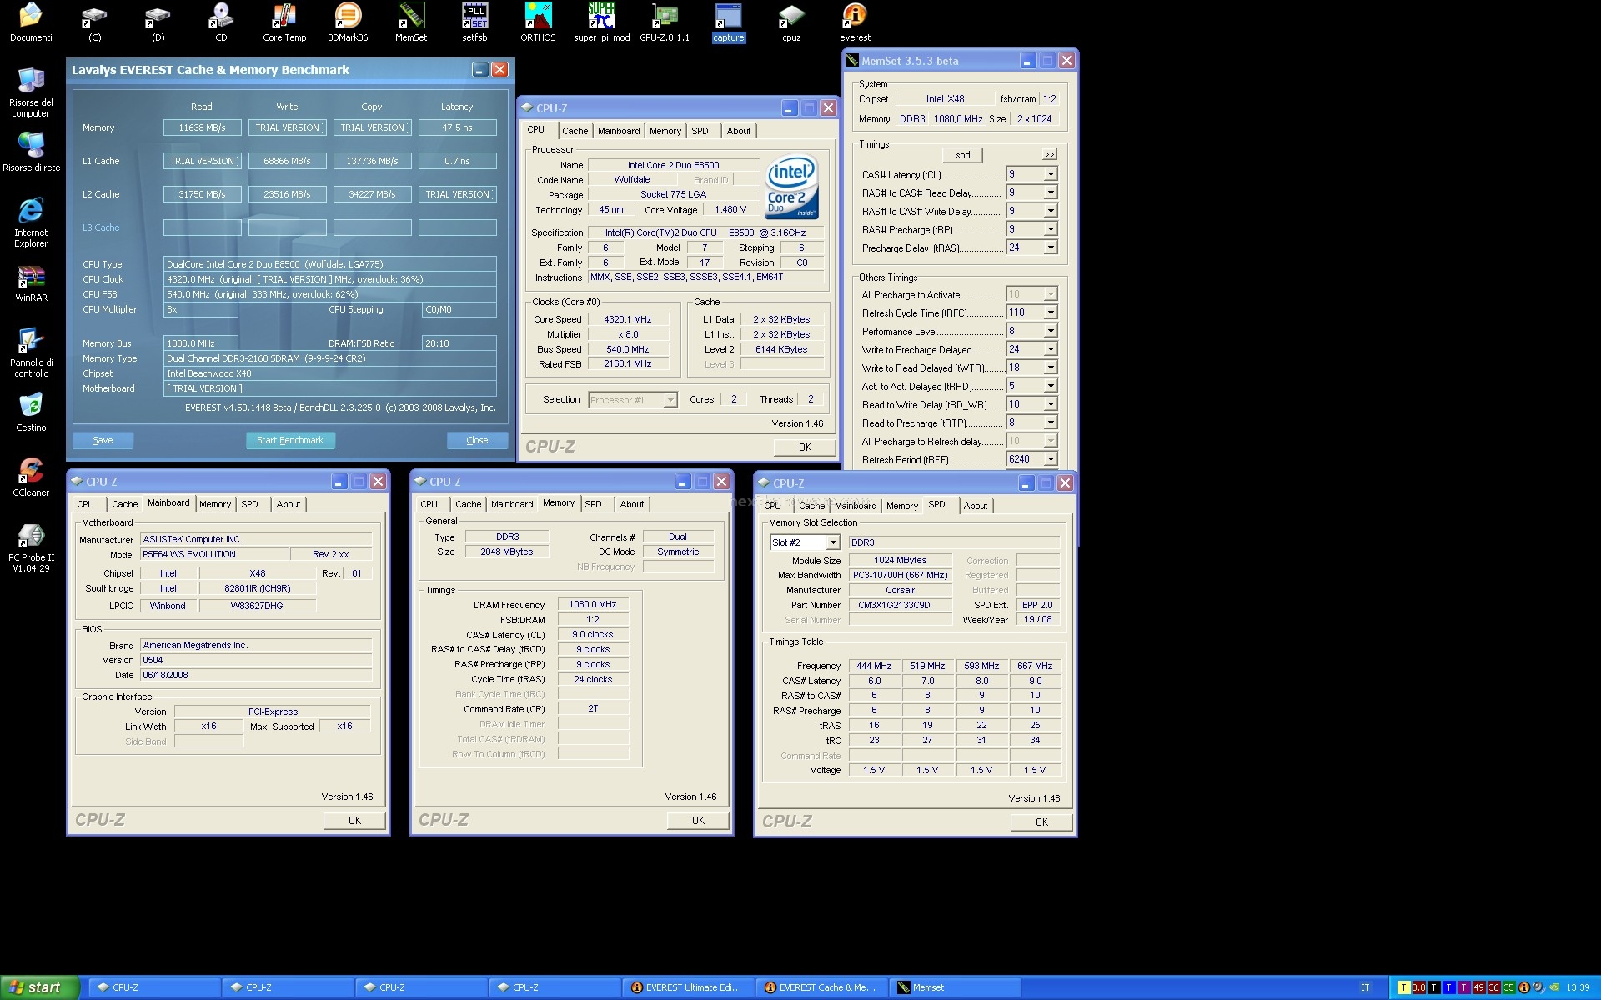This screenshot has width=1601, height=1000.
Task: Launch cpuz desktop shortcut
Action: point(791,22)
